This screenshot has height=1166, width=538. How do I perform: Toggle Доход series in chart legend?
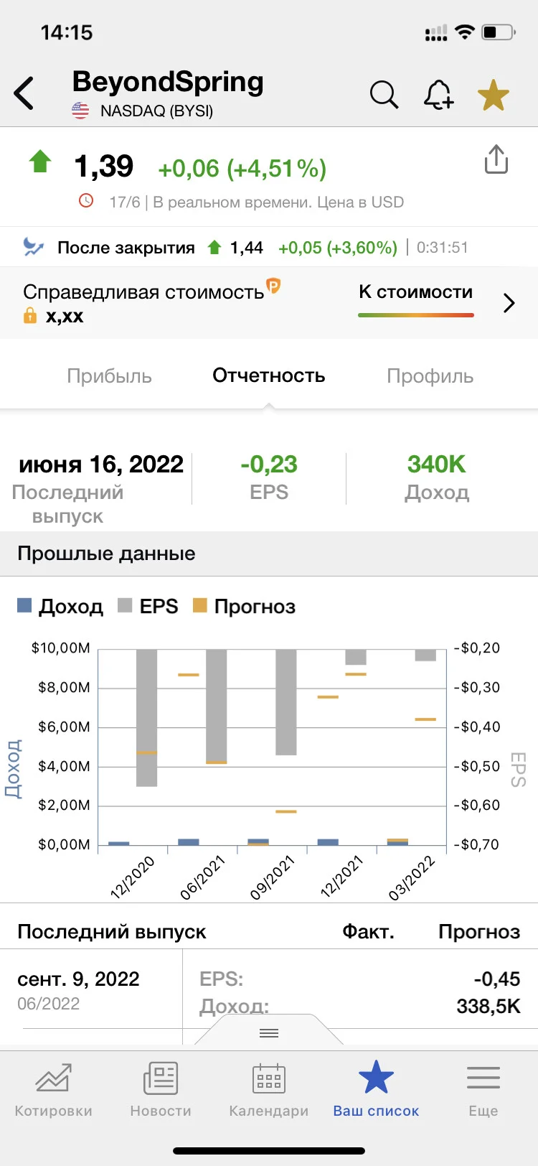tap(60, 606)
